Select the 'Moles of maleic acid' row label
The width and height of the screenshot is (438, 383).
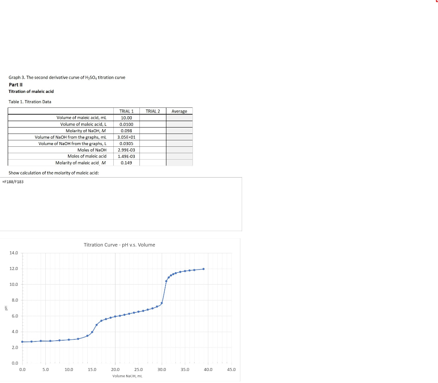coord(87,156)
